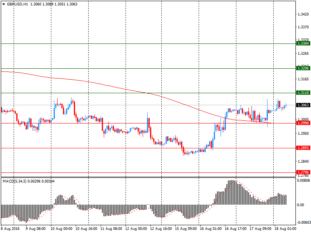Click the 16 Aug 01:00 time label
311x233 pixels.
tap(211, 229)
